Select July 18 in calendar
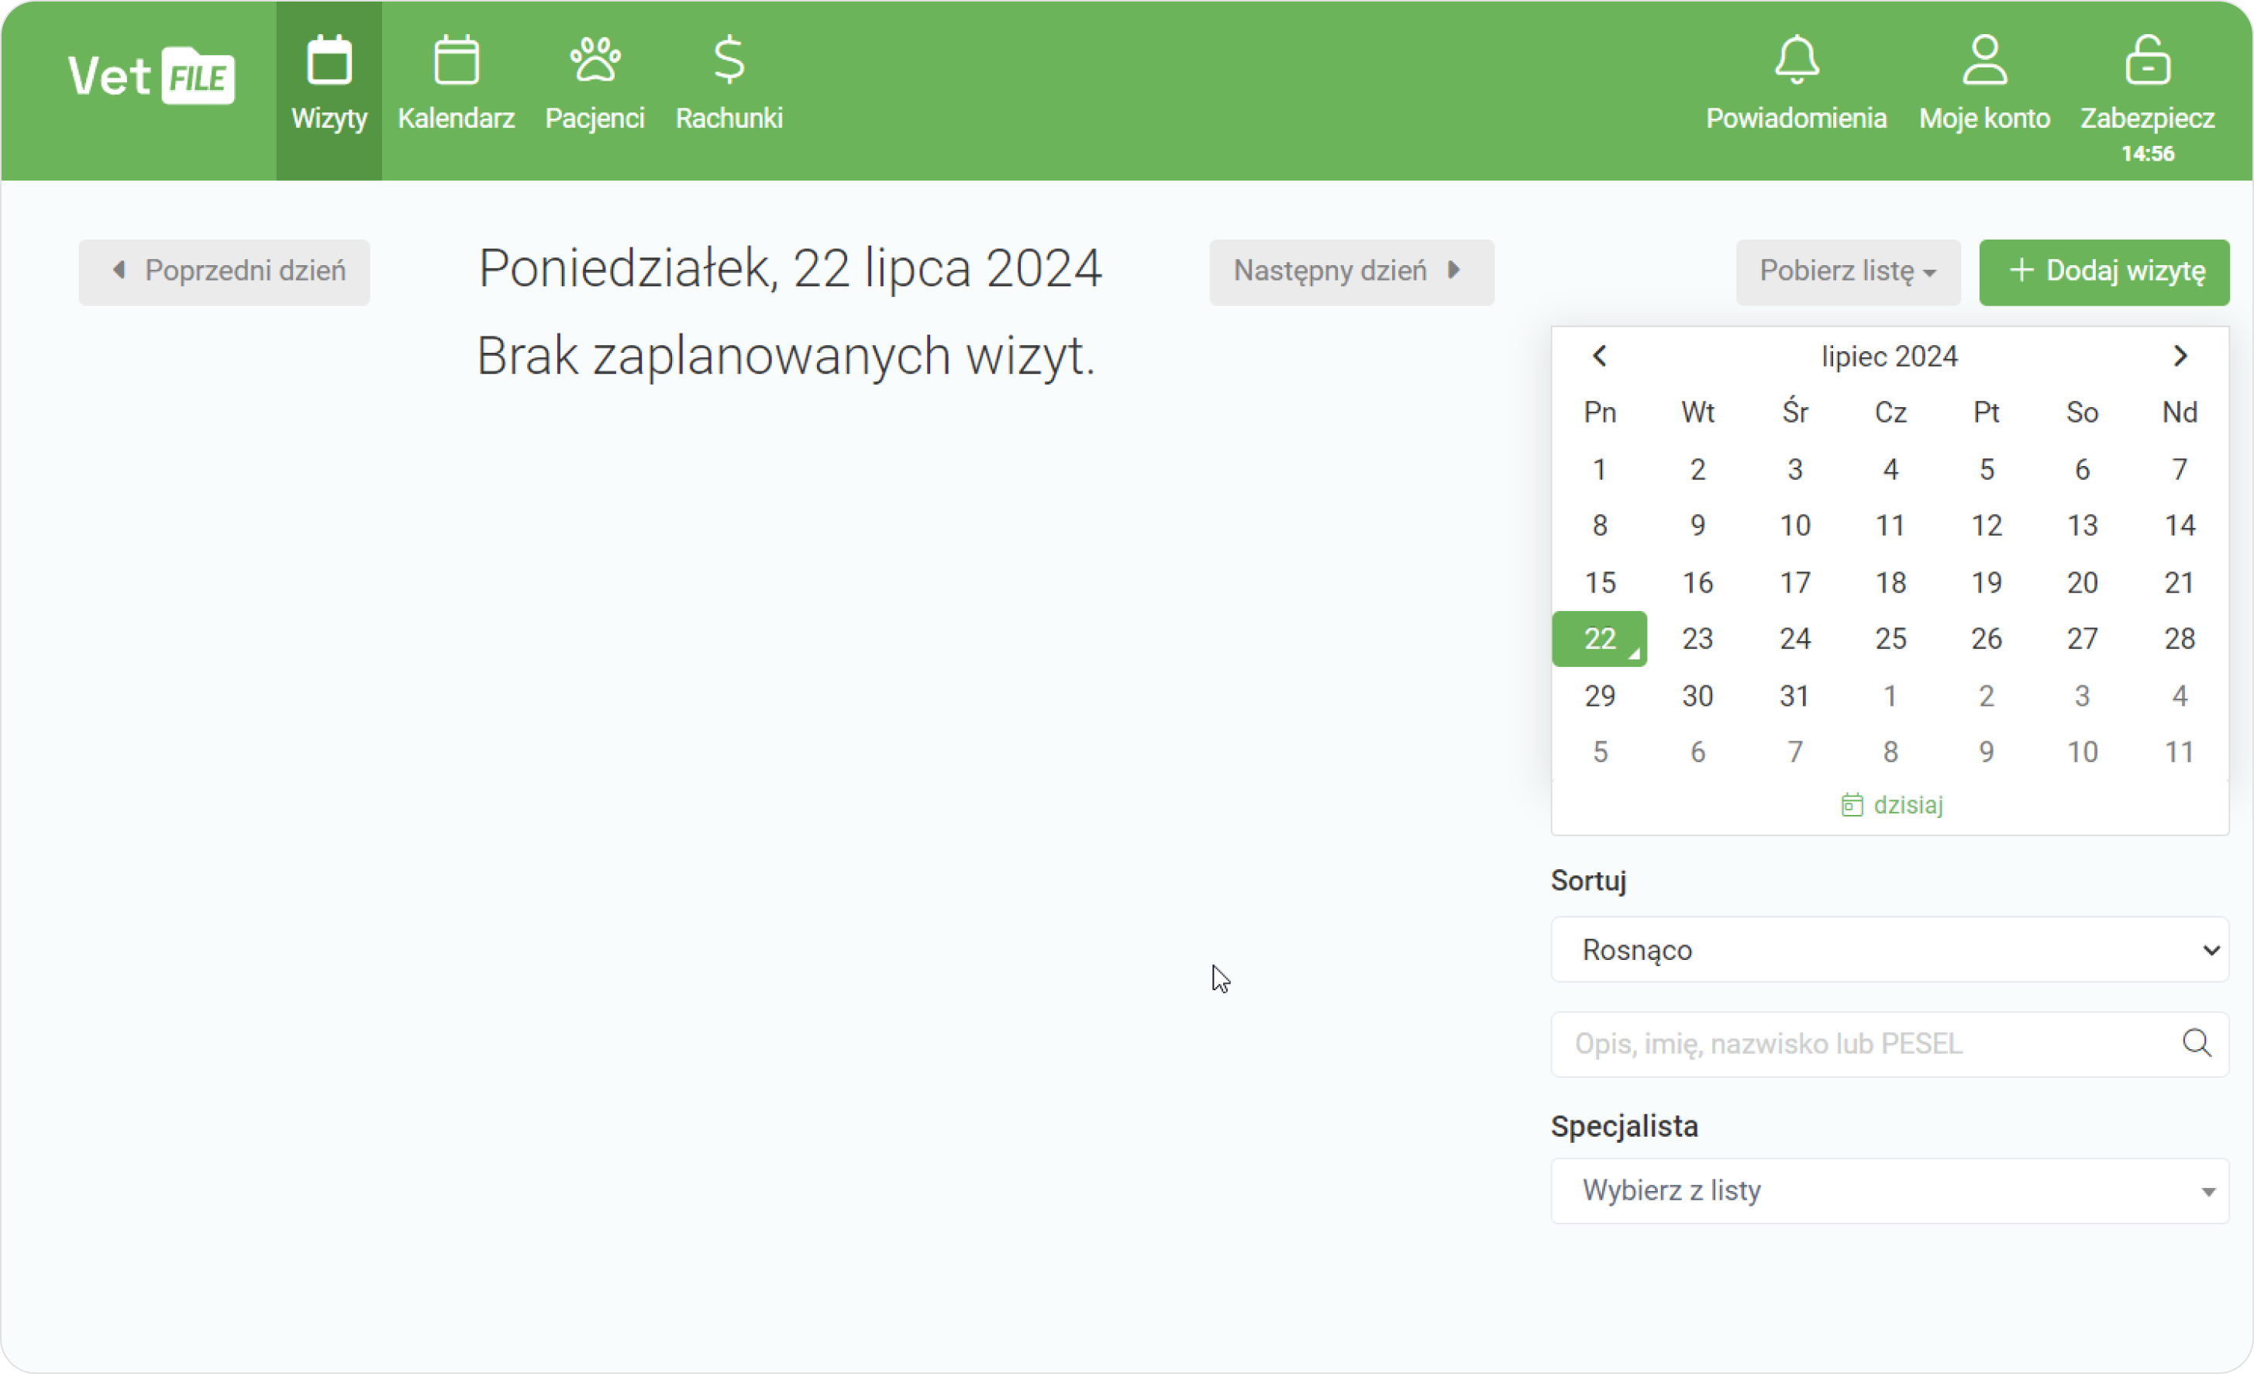Image resolution: width=2254 pixels, height=1374 pixels. point(1890,582)
